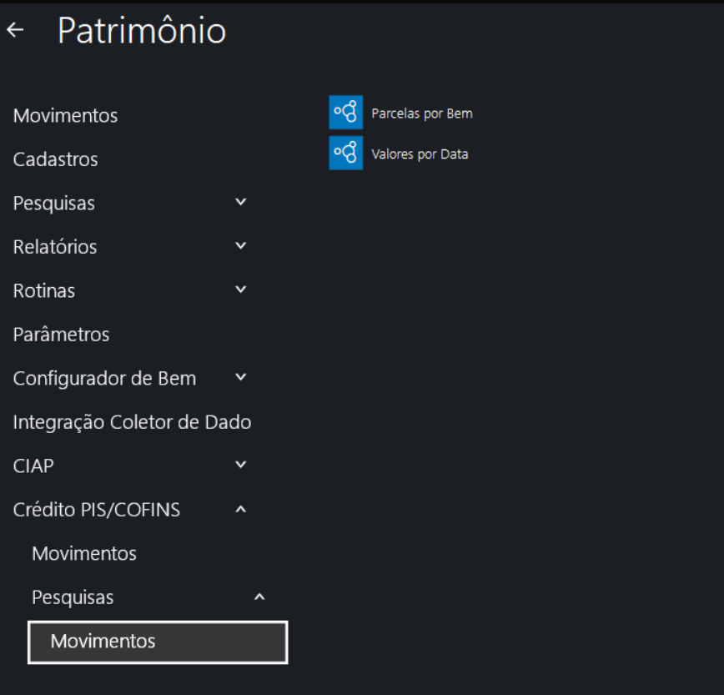Open the Parâmetros menu item
Screen dimensions: 724x695
61,335
